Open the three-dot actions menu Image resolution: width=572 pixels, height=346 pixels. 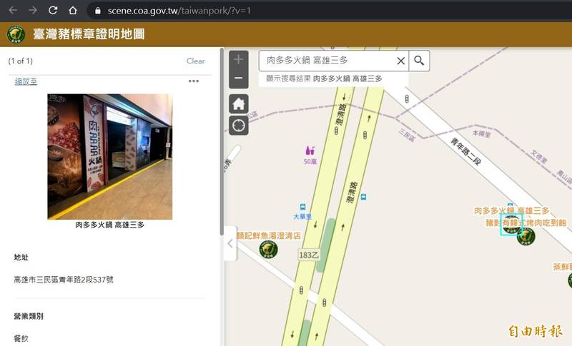193,81
